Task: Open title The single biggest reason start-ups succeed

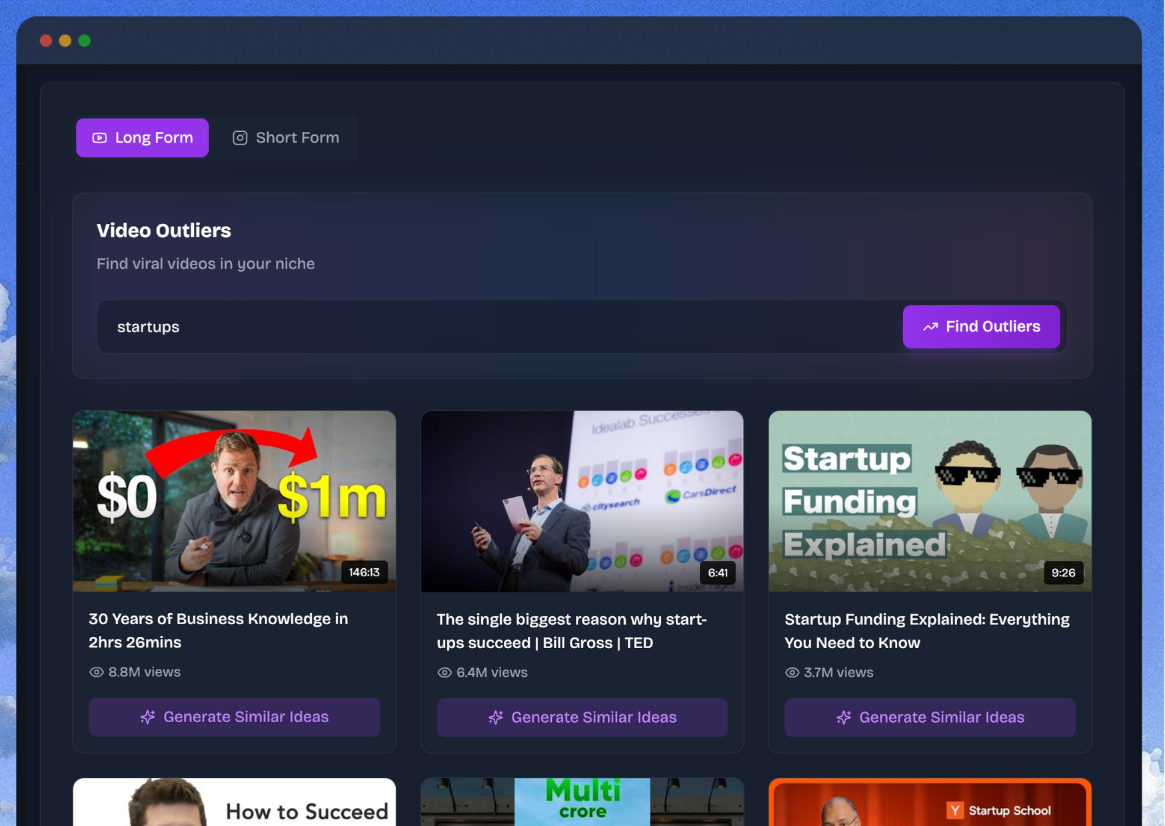Action: click(x=572, y=631)
